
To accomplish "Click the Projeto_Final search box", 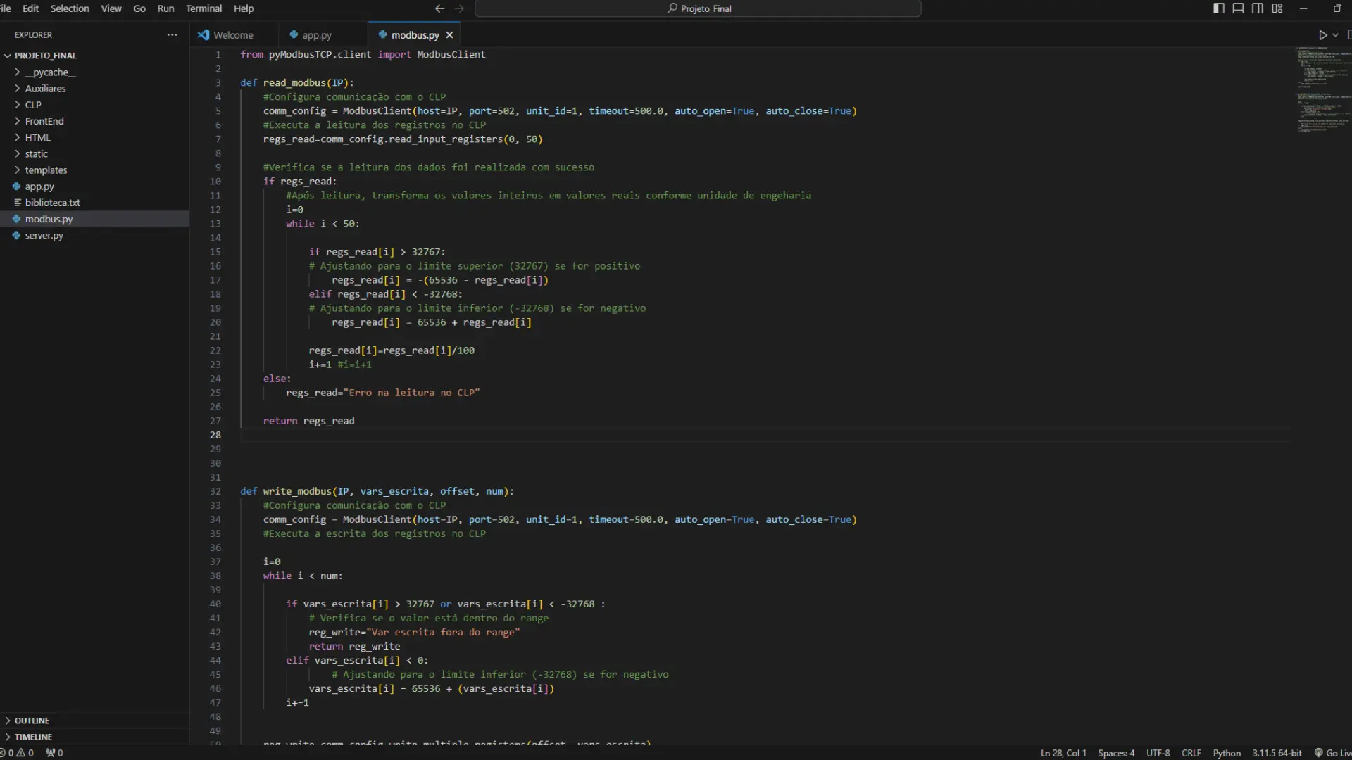I will pos(698,8).
